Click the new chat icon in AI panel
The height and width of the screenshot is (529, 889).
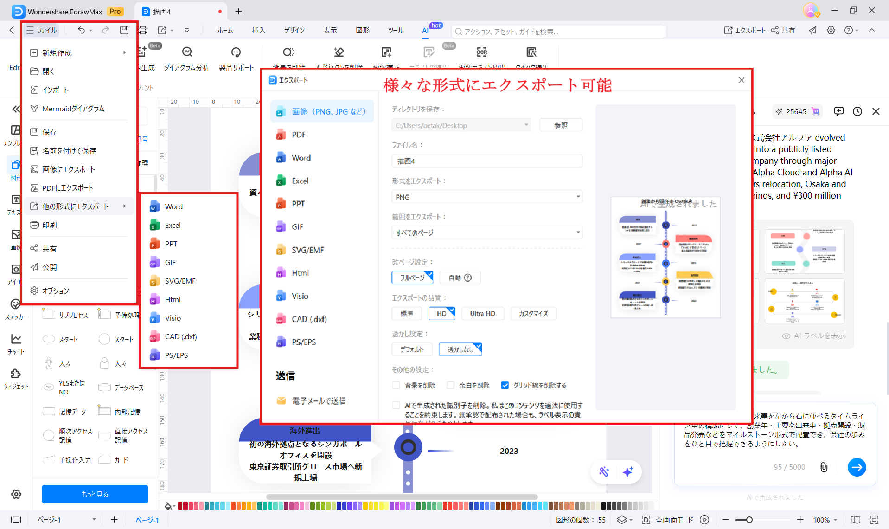coord(839,111)
